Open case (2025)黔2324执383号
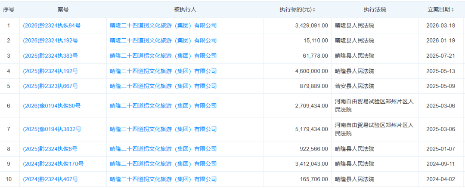 (x=50, y=56)
